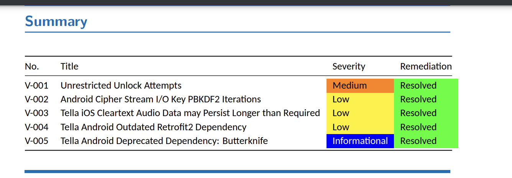The image size is (512, 178).
Task: Open Tella iOS Cleartext Audio Data entry
Action: click(x=190, y=113)
